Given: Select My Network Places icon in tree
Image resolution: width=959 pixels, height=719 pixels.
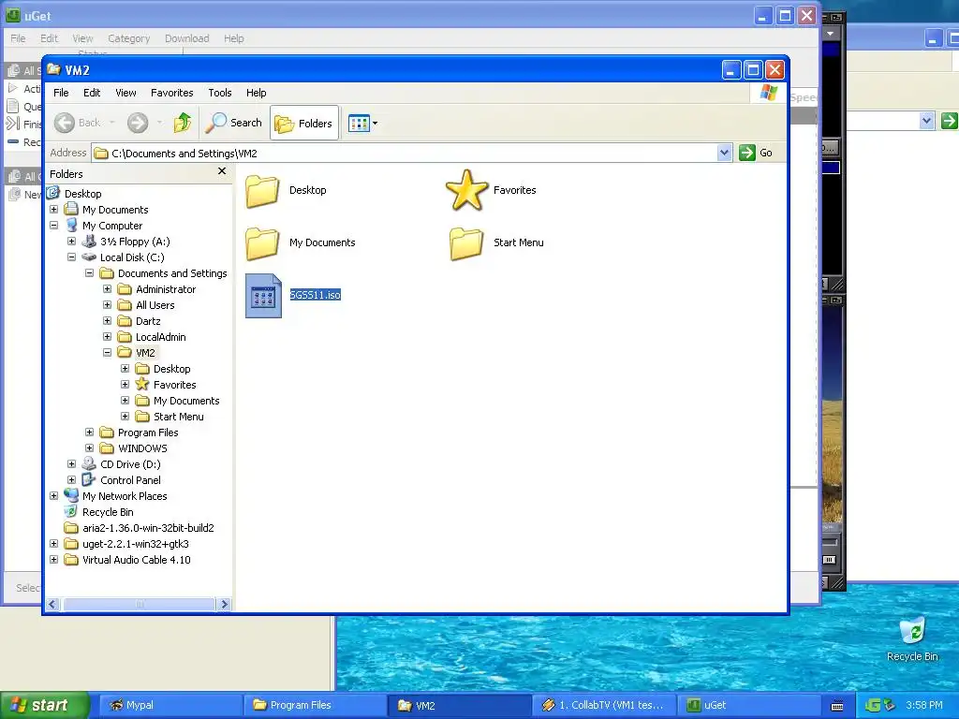Looking at the screenshot, I should pyautogui.click(x=71, y=496).
